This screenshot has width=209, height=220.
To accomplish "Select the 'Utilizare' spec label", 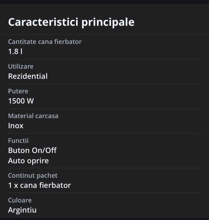I will (21, 66).
